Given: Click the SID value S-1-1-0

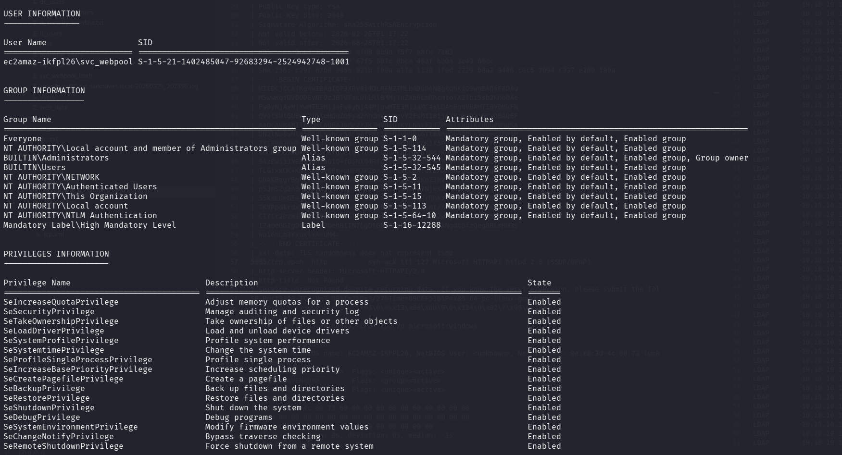Looking at the screenshot, I should (x=400, y=138).
